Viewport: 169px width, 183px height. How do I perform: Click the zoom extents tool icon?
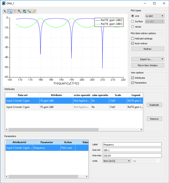pos(20,11)
